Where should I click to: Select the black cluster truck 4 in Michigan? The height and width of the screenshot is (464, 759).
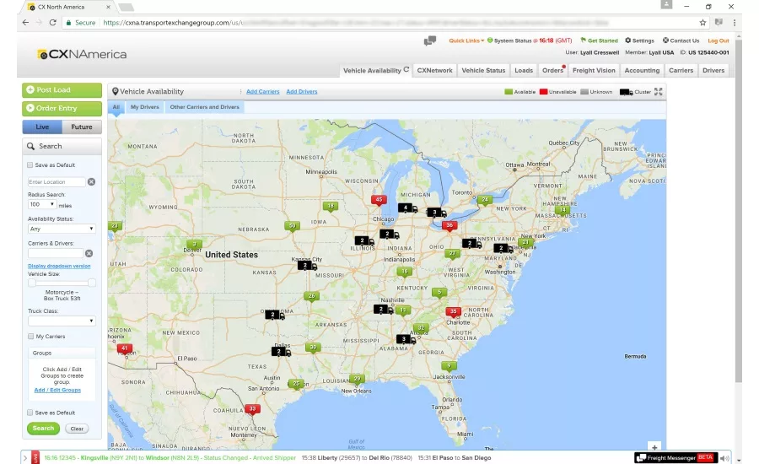pos(407,208)
